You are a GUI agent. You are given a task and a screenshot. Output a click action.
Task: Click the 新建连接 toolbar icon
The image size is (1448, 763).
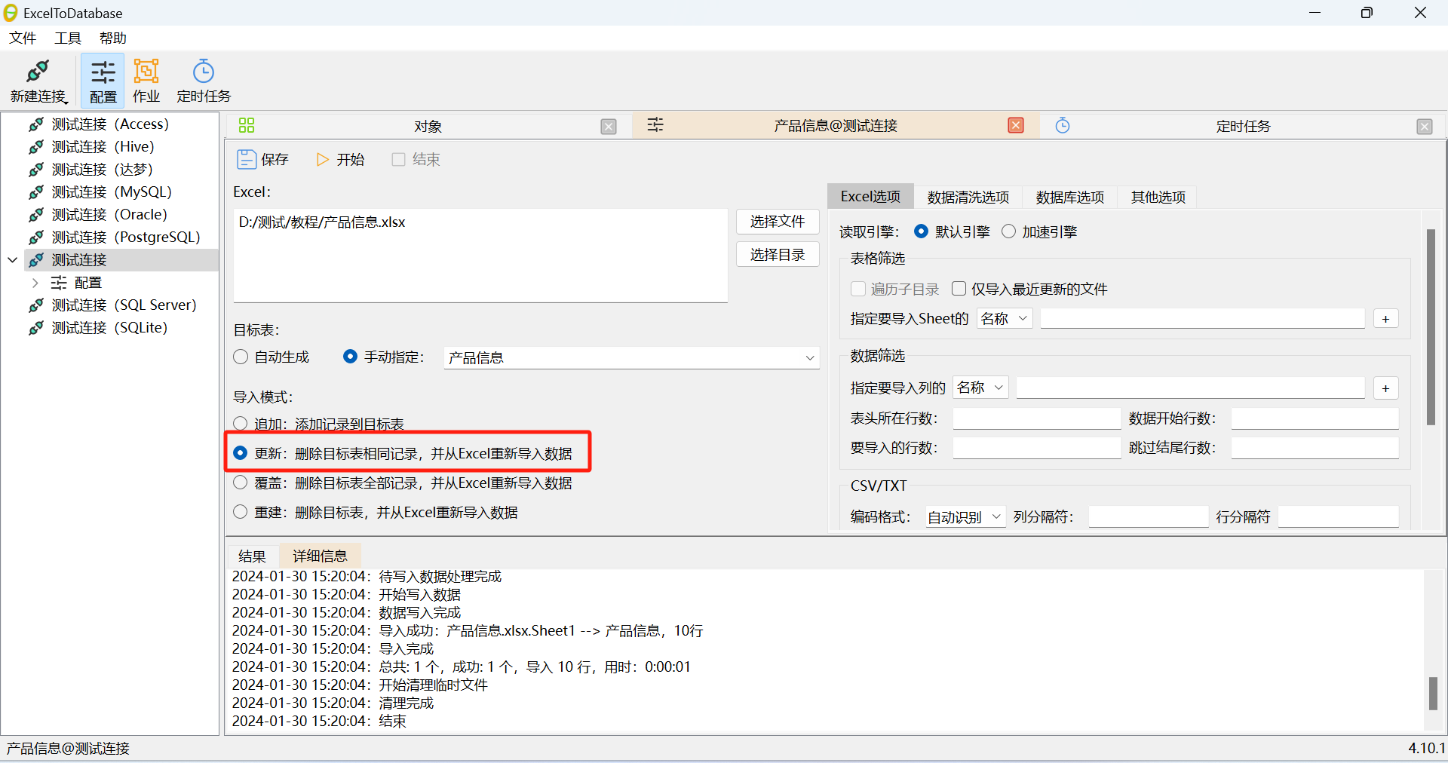38,72
